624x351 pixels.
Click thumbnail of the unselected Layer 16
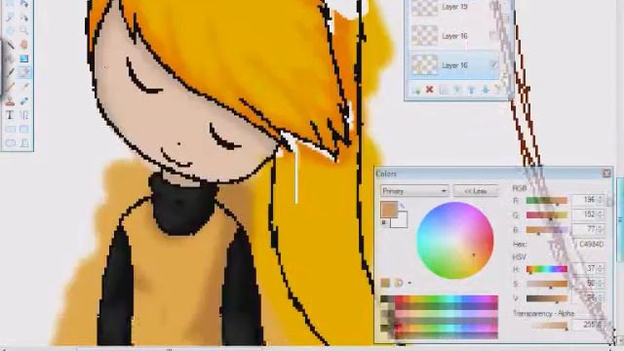coord(425,36)
